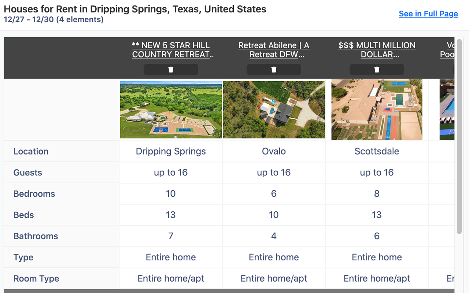Remove Retreat Abilene from the comparison
This screenshot has height=293, width=469.
[274, 69]
